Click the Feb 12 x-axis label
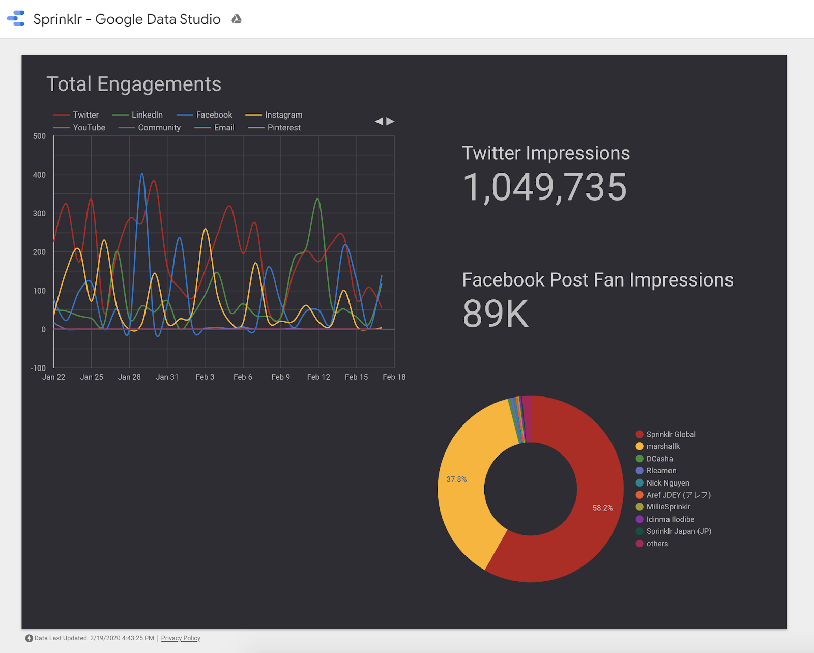 318,377
